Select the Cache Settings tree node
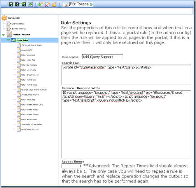This screenshot has width=196, height=188. coord(18,24)
